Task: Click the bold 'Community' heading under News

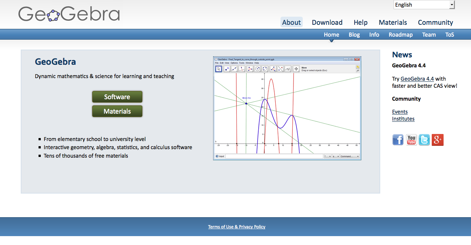Action: 407,99
